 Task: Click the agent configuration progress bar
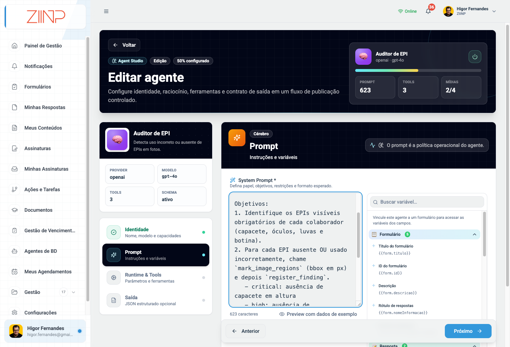pyautogui.click(x=418, y=70)
